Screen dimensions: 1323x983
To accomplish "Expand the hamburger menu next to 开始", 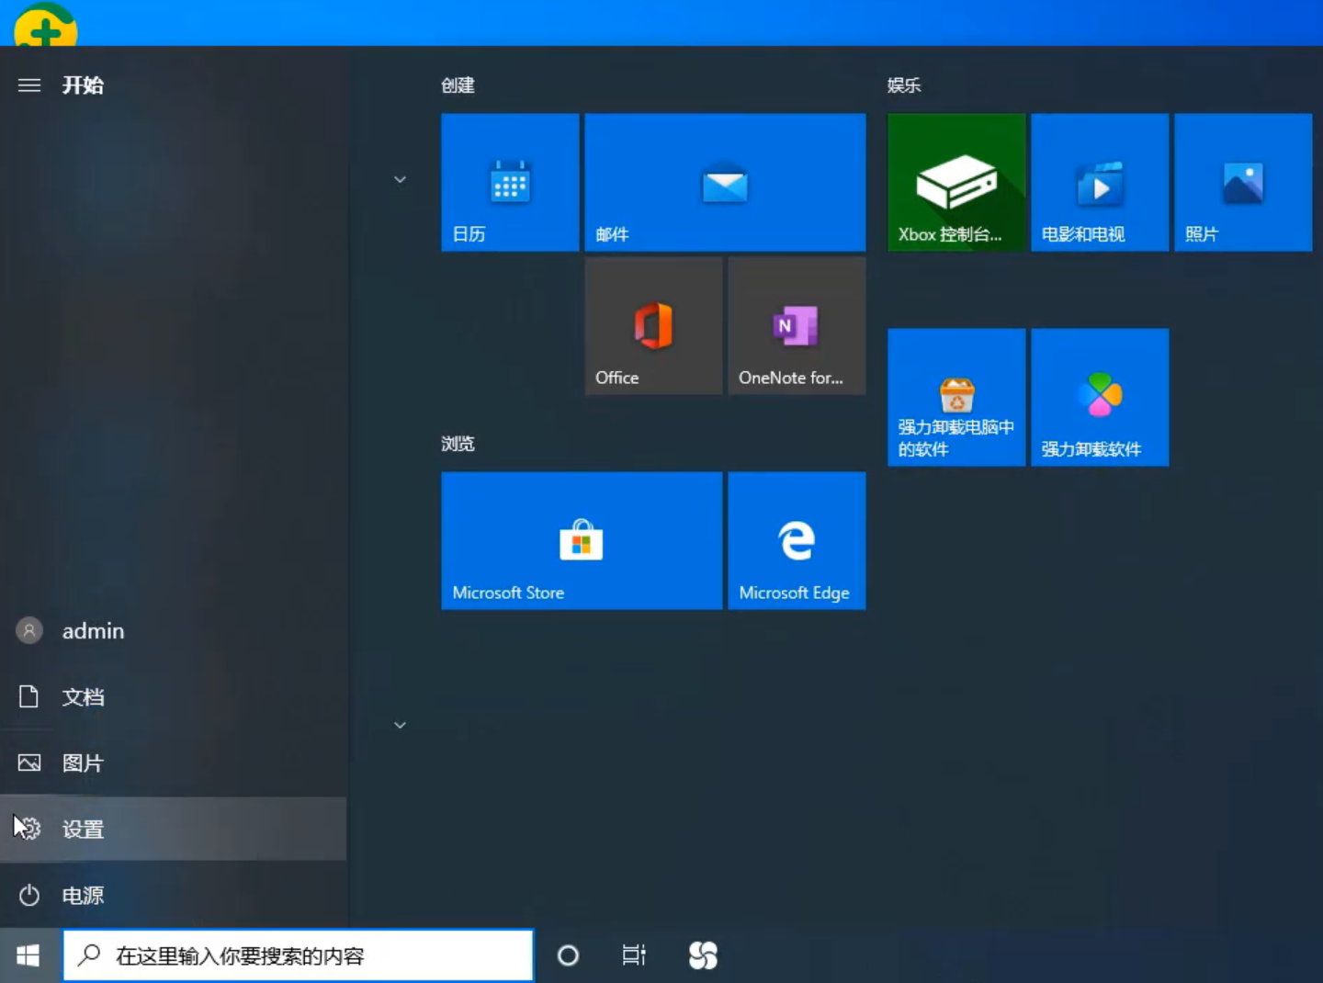I will click(29, 85).
